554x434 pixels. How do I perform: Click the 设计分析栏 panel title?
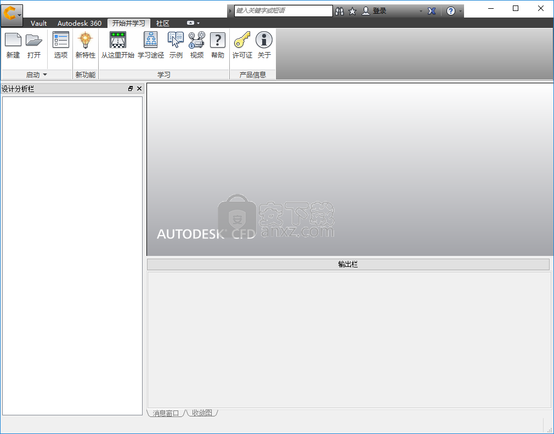18,89
